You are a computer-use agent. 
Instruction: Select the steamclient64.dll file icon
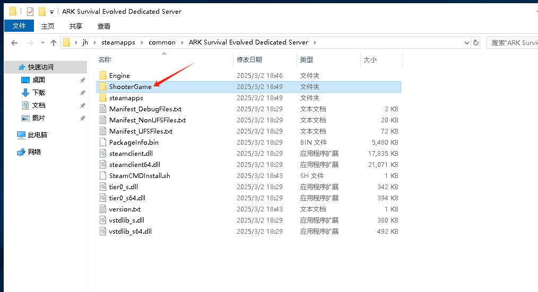(x=103, y=164)
